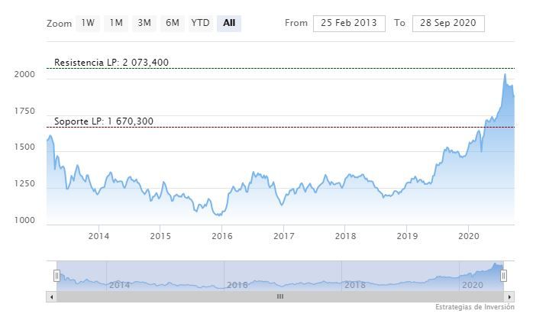Click 2018 in the navigator timeline
The image size is (533, 317).
click(x=354, y=285)
